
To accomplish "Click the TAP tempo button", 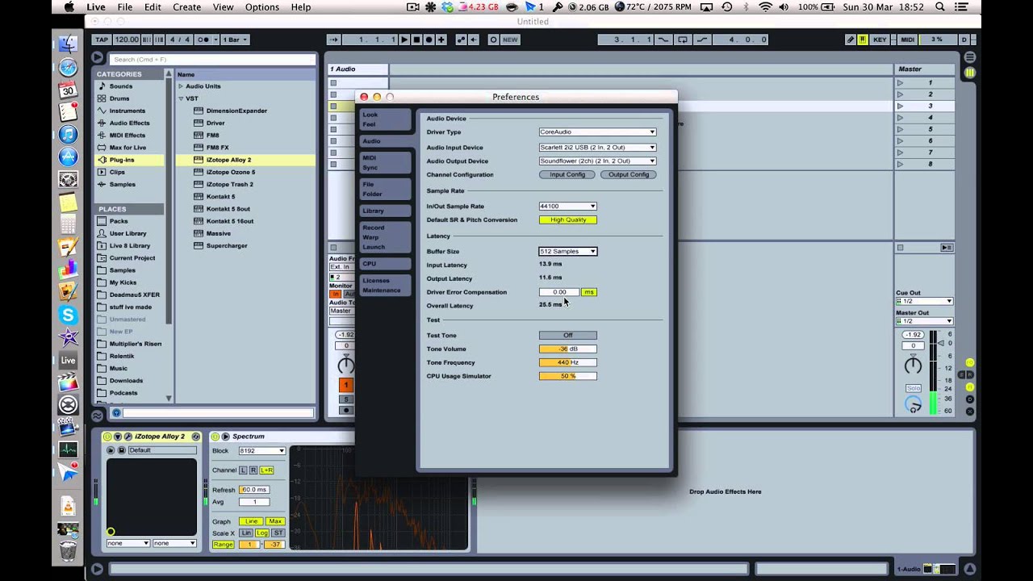I will coord(101,40).
